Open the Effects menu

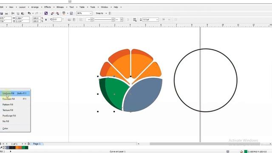[x=48, y=7]
